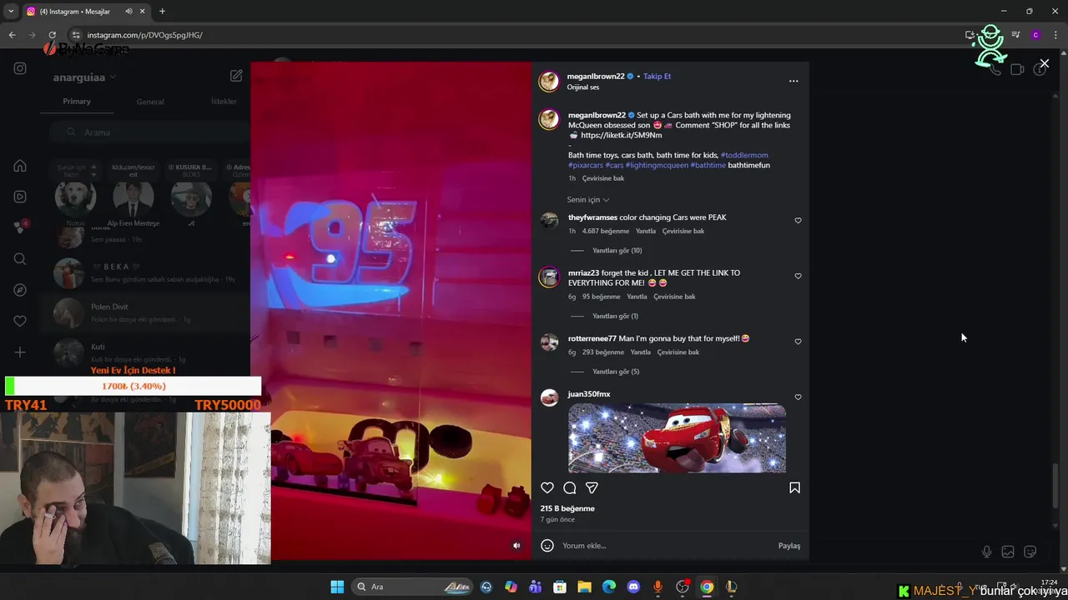This screenshot has height=600, width=1068.
Task: Reply to rotterrenee77 with Yanıtla
Action: click(x=641, y=352)
